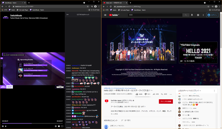Open the YouTube guide hamburger menu
The width and height of the screenshot is (222, 129).
[x=105, y=15]
